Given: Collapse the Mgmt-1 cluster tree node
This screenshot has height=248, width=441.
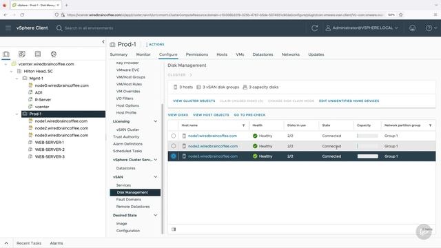Looking at the screenshot, I should (17, 79).
